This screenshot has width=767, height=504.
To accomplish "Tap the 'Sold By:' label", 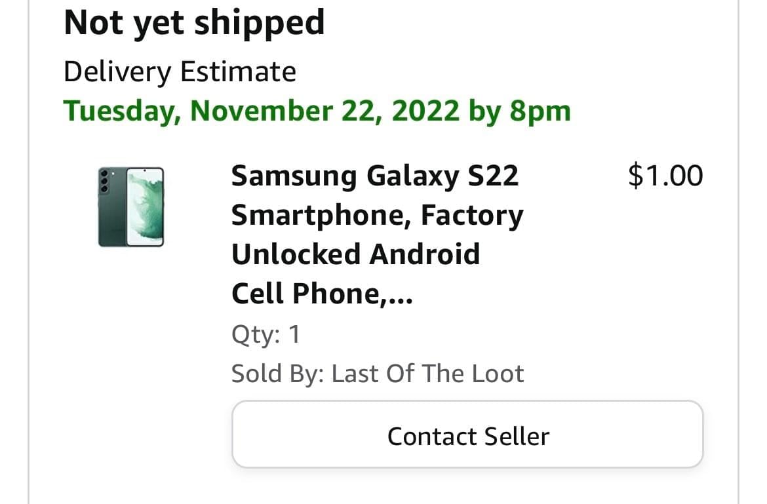I will 277,374.
